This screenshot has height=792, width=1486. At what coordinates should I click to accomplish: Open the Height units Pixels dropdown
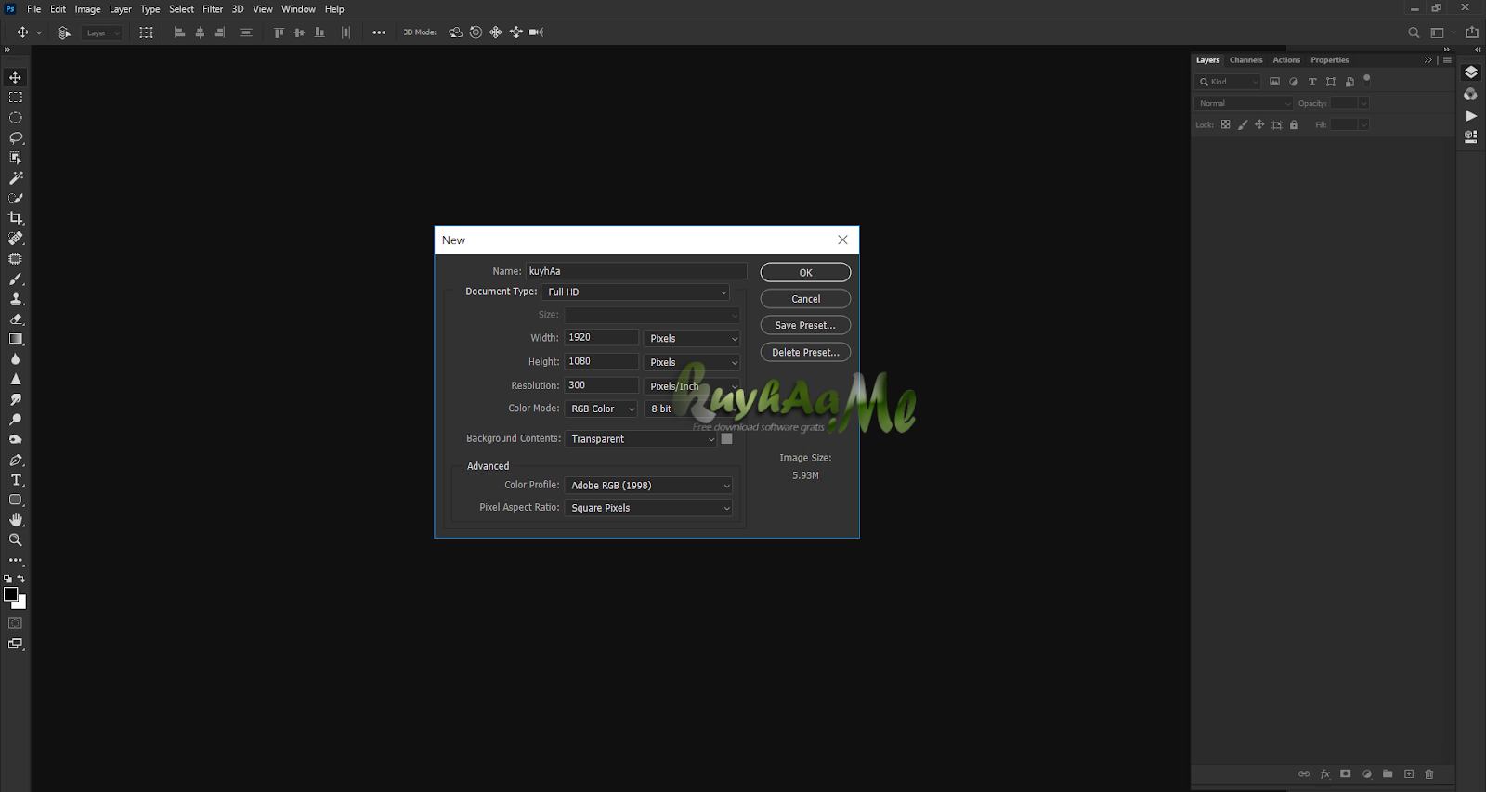pyautogui.click(x=692, y=362)
